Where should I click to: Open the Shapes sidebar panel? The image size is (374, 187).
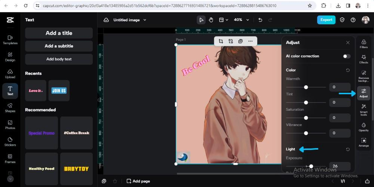pyautogui.click(x=10, y=108)
